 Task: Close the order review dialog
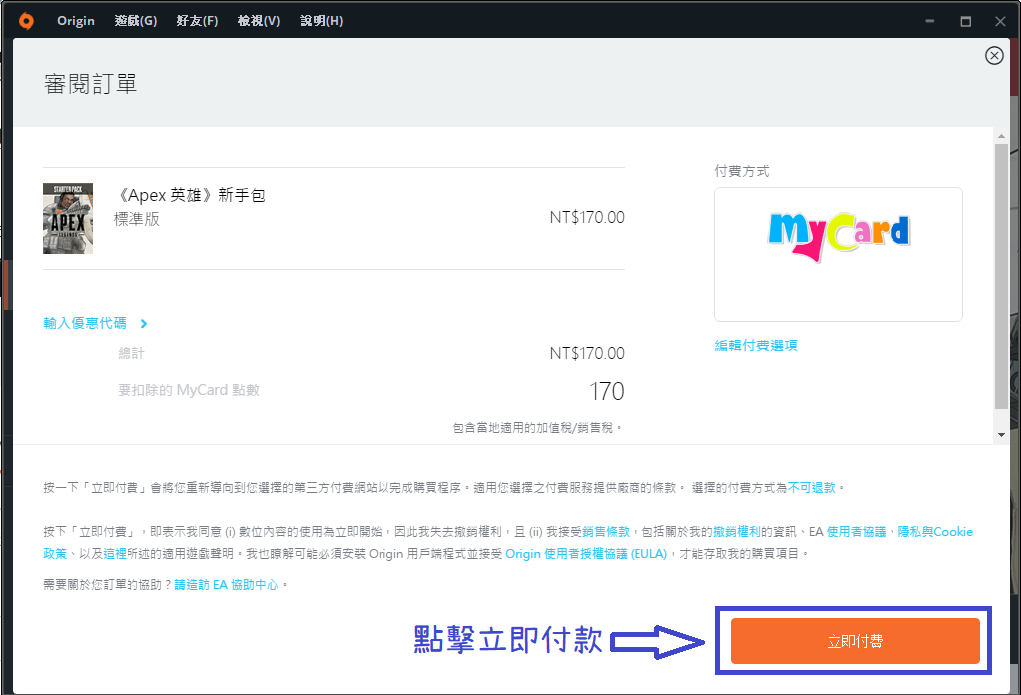pos(994,56)
